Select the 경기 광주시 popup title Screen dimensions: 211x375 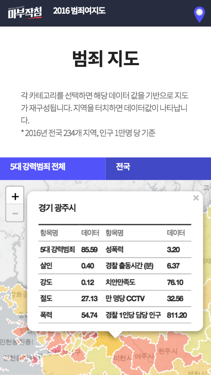click(57, 208)
